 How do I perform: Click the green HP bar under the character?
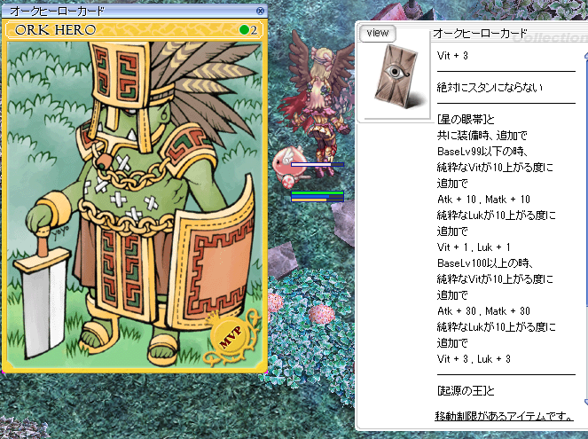[x=317, y=192]
